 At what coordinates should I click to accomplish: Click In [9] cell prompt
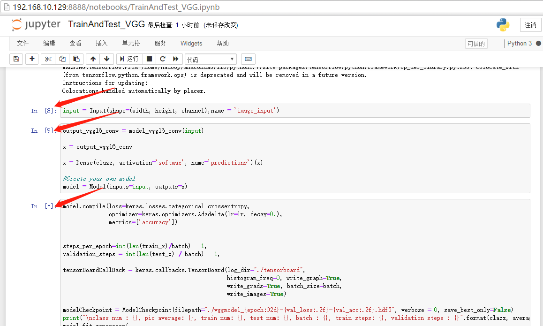click(x=44, y=130)
